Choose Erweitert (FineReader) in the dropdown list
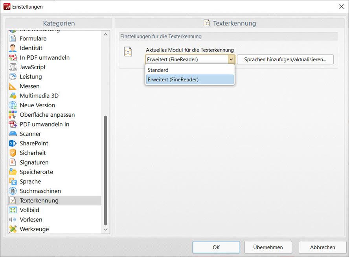Screen dimensions: 349x257 click(190, 79)
